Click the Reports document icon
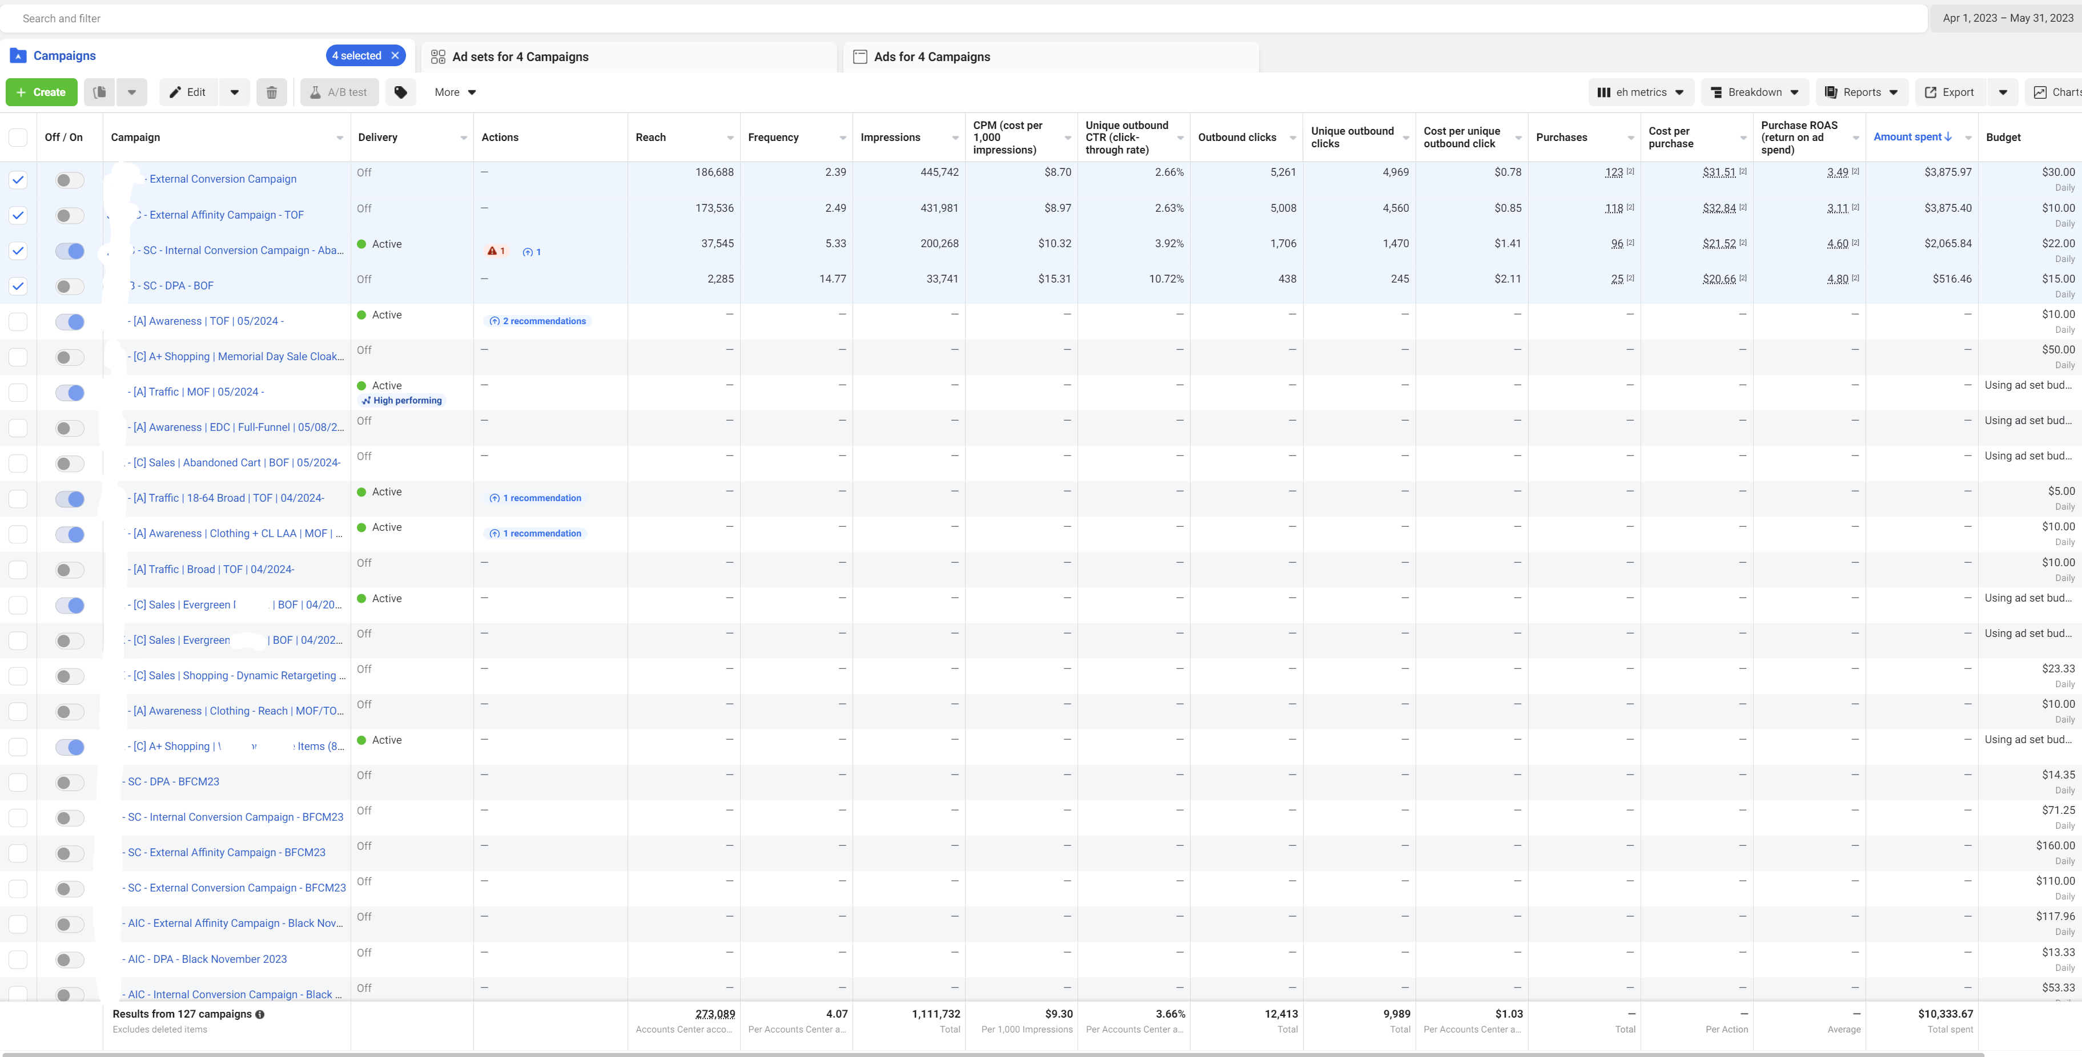2082x1057 pixels. click(1831, 92)
